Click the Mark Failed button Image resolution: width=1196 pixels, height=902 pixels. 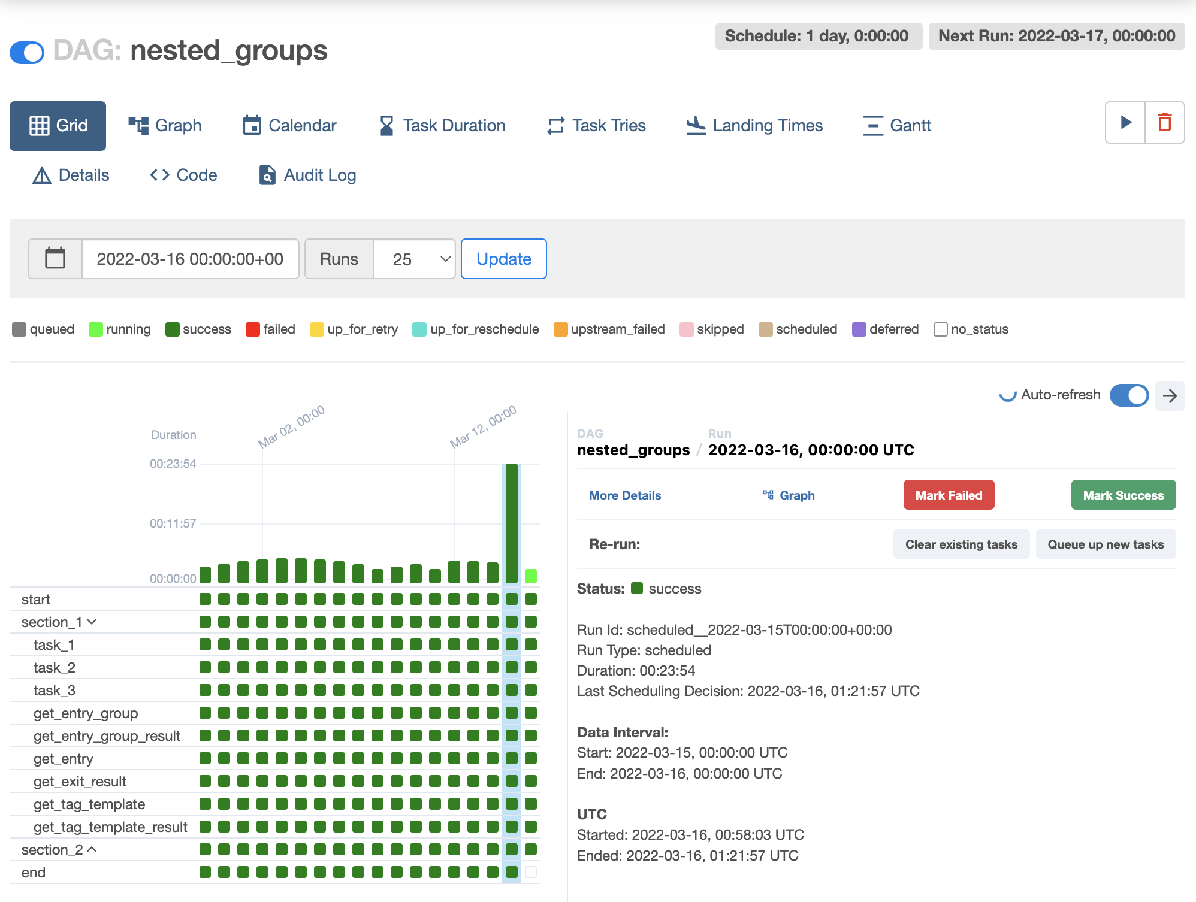click(x=949, y=495)
